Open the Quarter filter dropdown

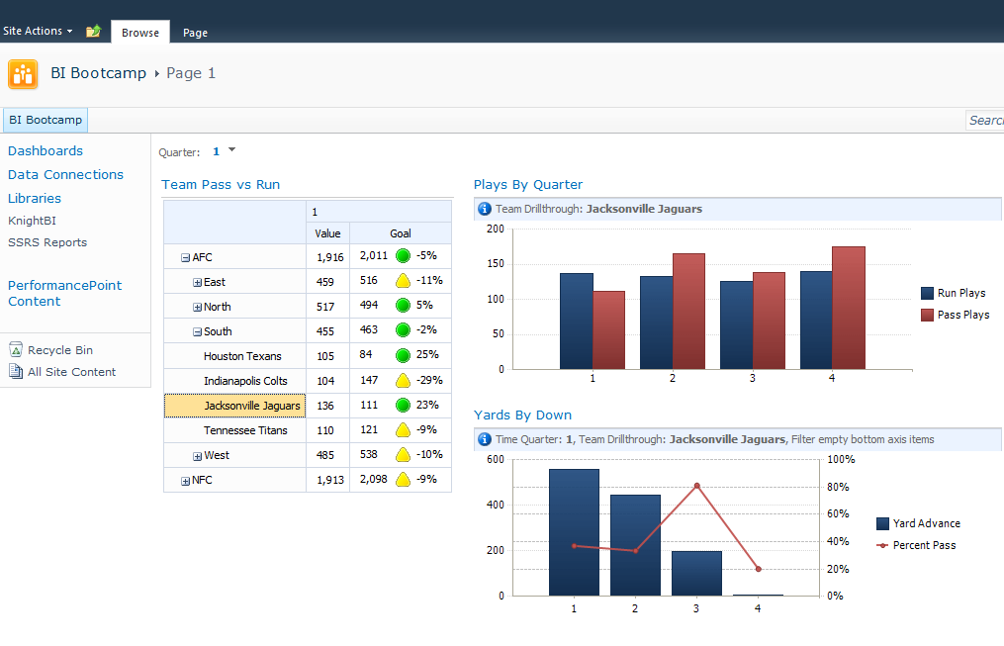tap(231, 150)
